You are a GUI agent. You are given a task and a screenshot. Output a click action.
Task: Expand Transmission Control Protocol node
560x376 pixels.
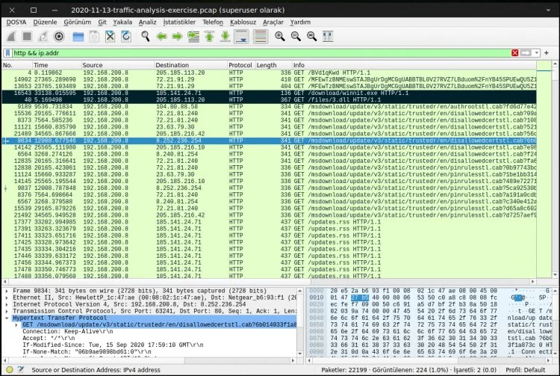pos(7,311)
